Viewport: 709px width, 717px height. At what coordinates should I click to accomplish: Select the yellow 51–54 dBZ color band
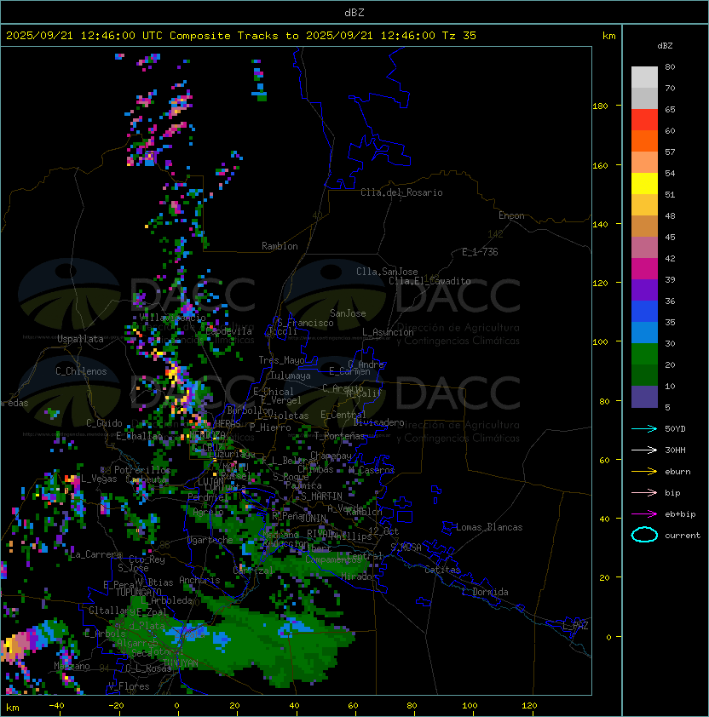click(x=644, y=184)
